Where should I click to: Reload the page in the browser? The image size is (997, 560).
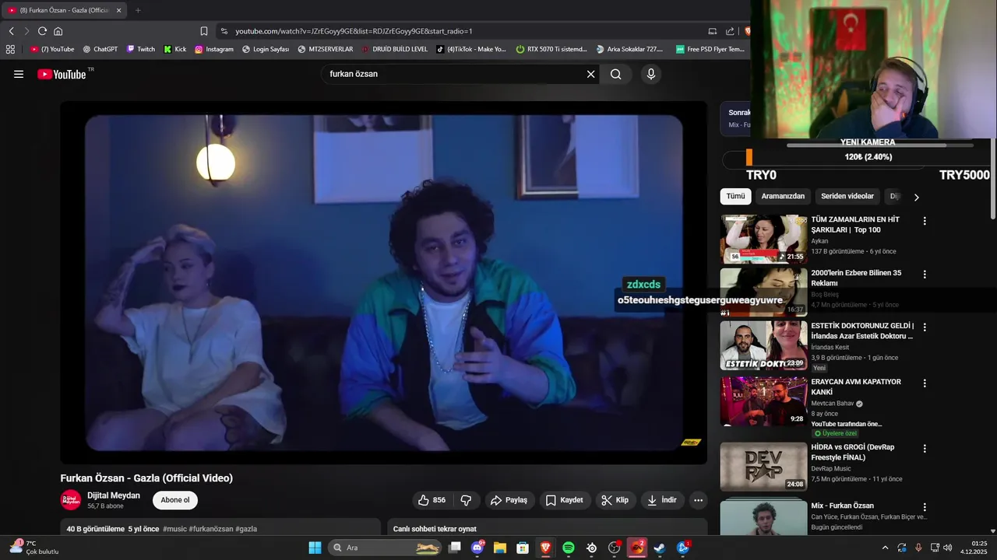pos(42,31)
